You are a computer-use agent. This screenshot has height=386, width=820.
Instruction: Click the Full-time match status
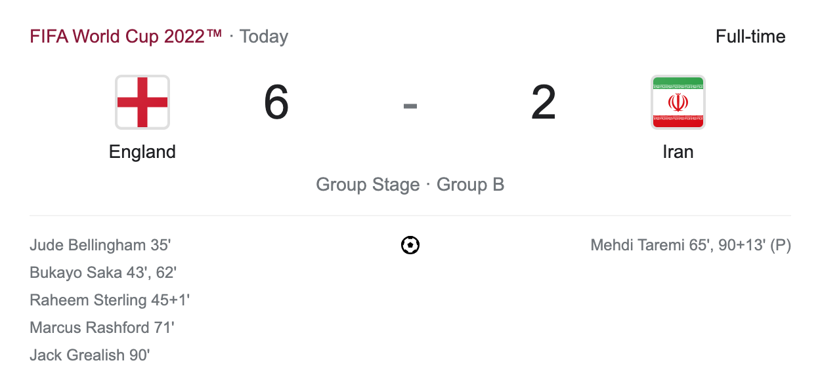[750, 37]
